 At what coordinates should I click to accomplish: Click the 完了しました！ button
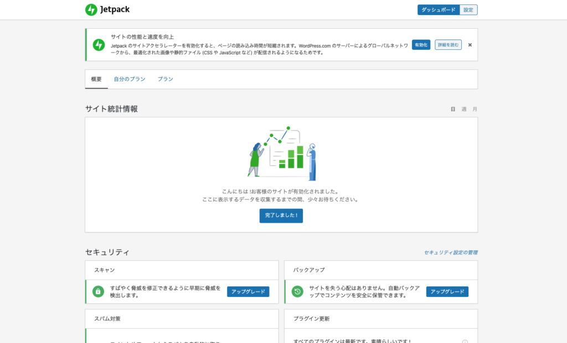281,216
